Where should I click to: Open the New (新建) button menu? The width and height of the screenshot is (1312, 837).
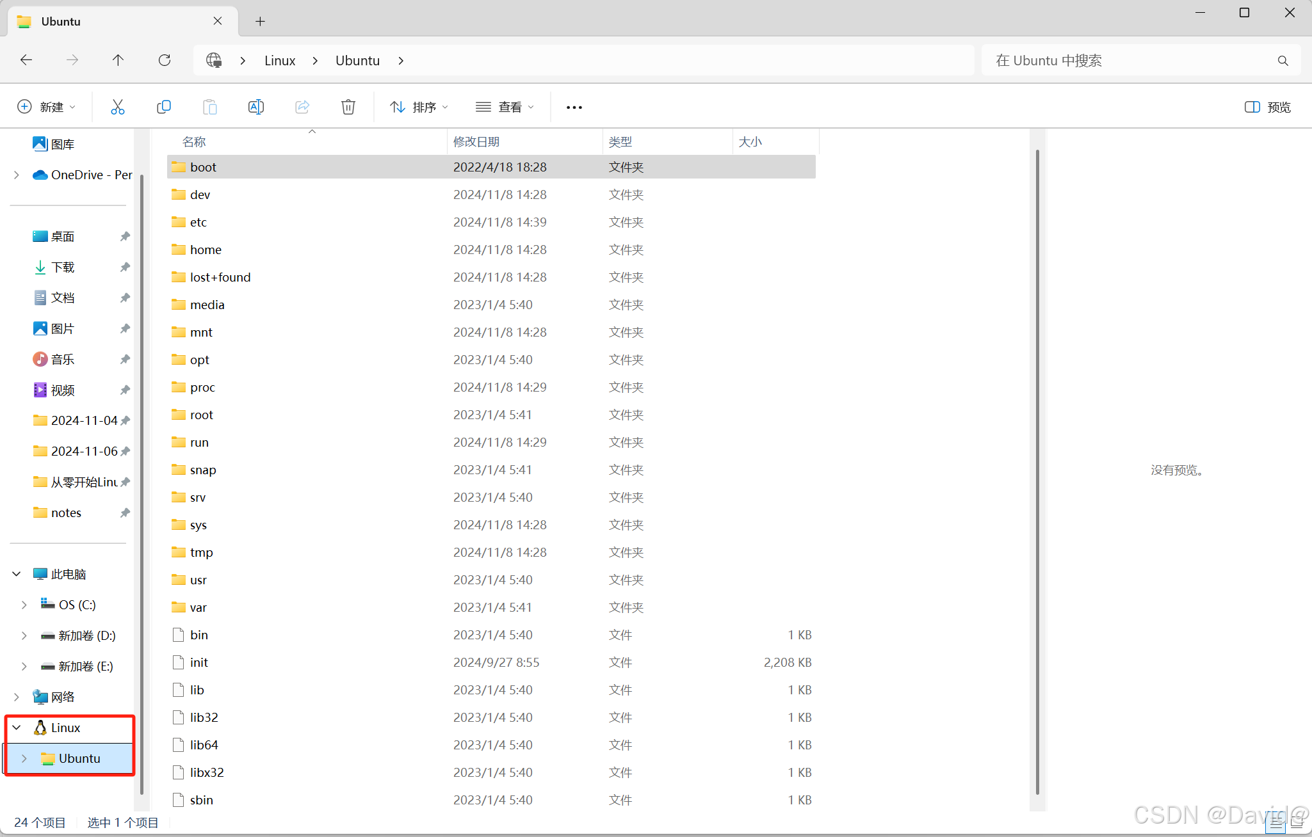click(x=46, y=107)
